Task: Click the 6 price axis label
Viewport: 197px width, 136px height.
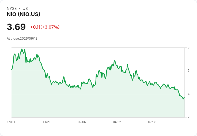Action: tap(188, 71)
